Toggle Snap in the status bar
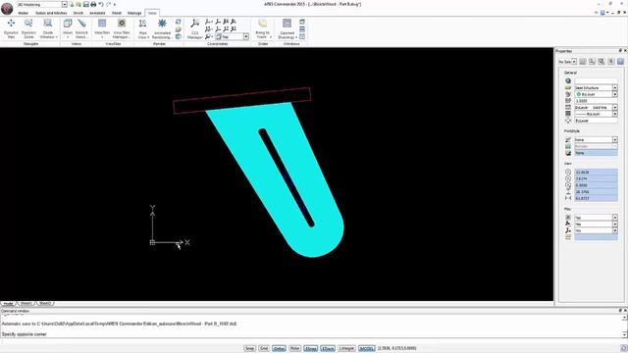Viewport: 628px width, 353px height. click(249, 348)
